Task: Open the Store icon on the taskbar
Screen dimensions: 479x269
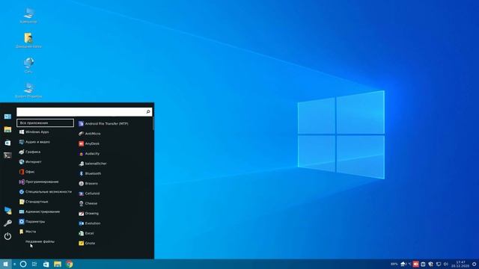Action: pos(46,264)
